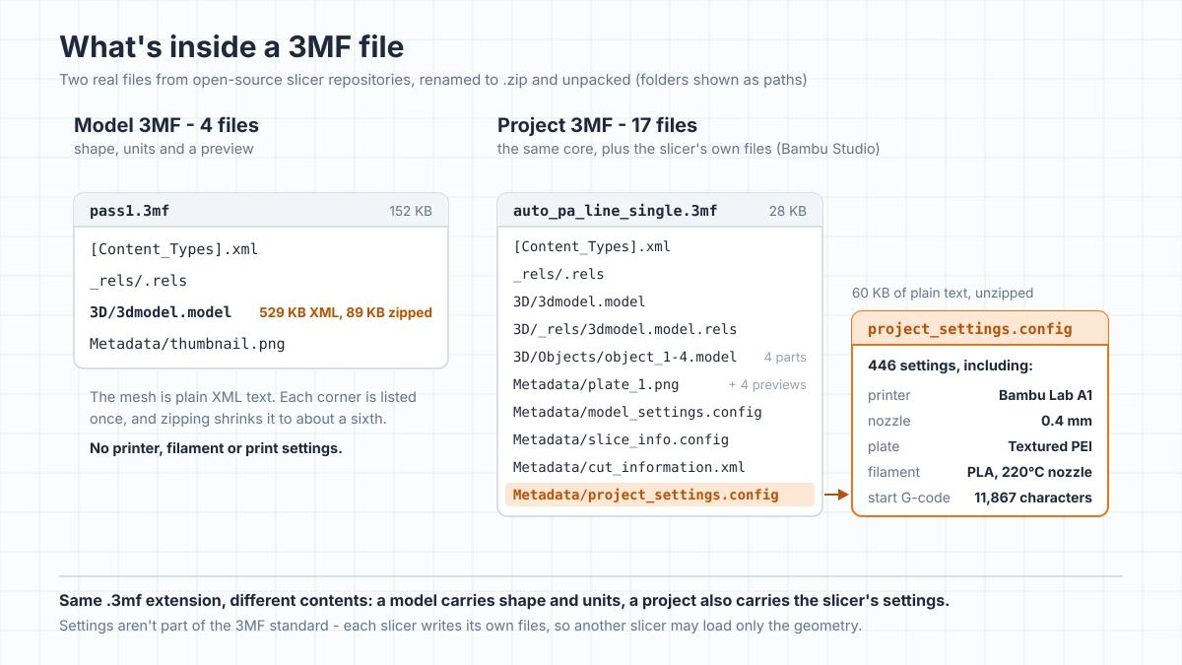Click filament value 'PLA, 220°C nozzle'
The height and width of the screenshot is (665, 1182).
click(x=1029, y=472)
